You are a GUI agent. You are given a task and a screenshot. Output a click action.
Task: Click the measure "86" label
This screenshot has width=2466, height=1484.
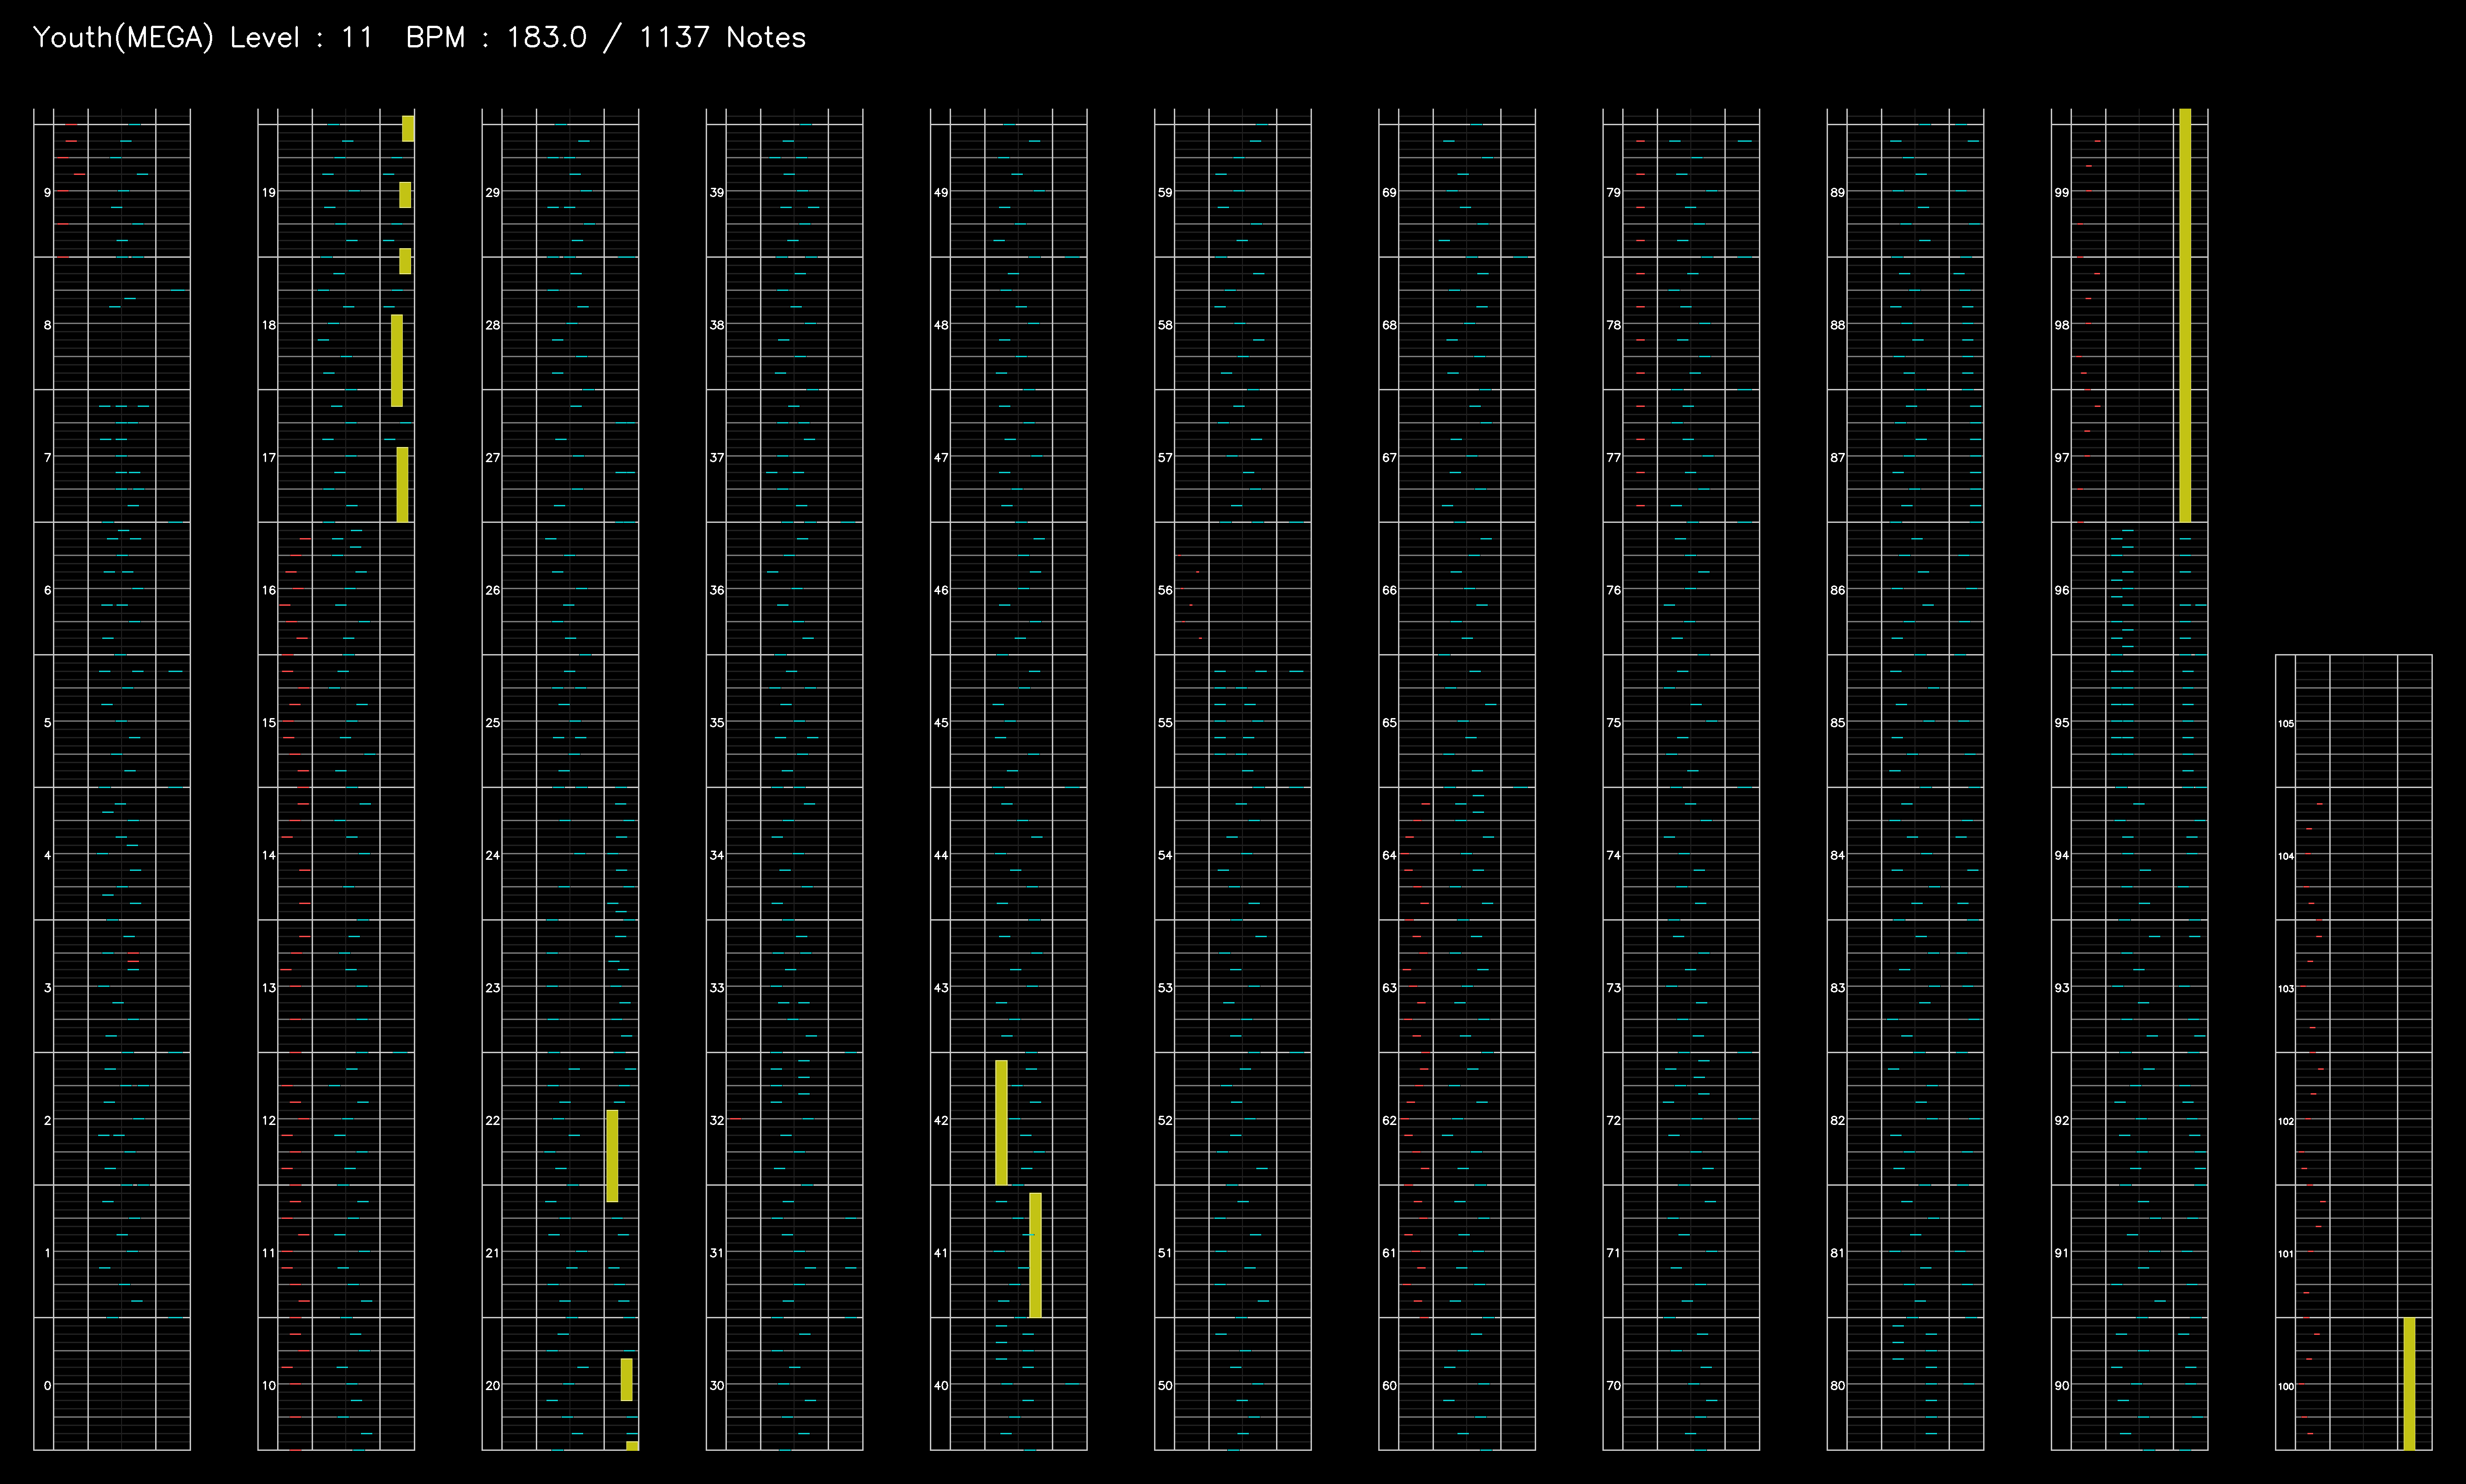1837,590
